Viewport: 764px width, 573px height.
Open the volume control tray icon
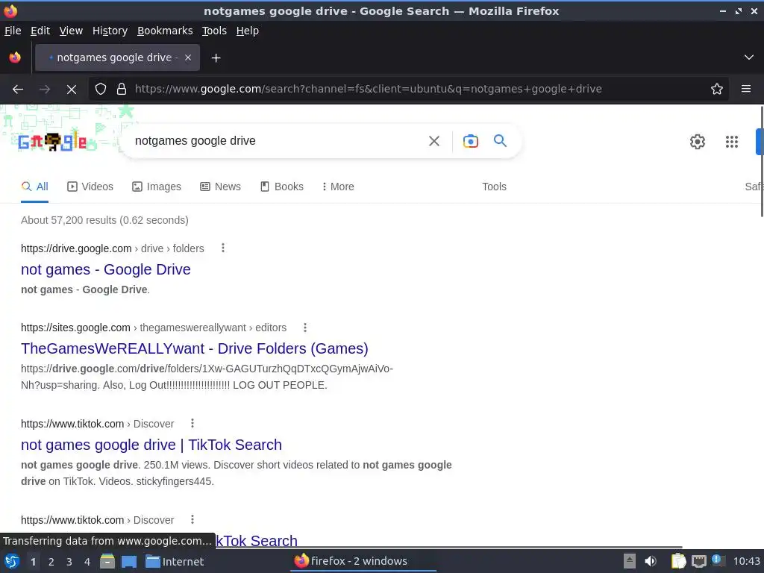coord(651,562)
